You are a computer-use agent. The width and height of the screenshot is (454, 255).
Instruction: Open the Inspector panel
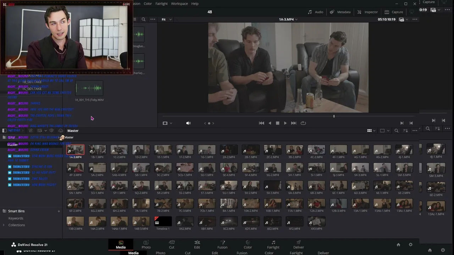click(x=367, y=12)
